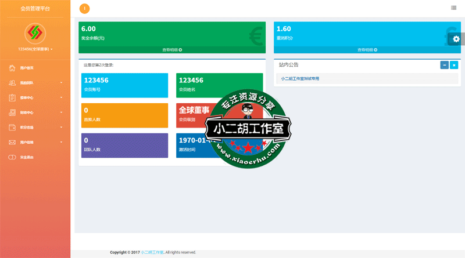Click the 安全退出 logout toggle icon

[x=12, y=157]
